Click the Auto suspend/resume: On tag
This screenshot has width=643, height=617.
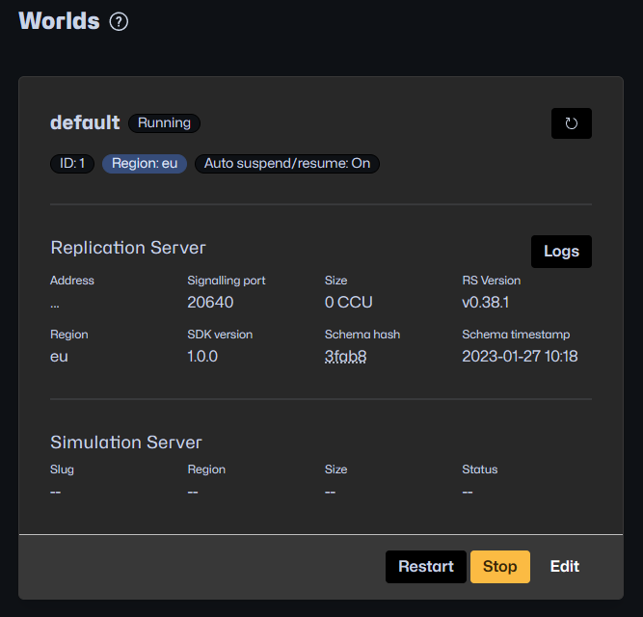click(x=287, y=164)
